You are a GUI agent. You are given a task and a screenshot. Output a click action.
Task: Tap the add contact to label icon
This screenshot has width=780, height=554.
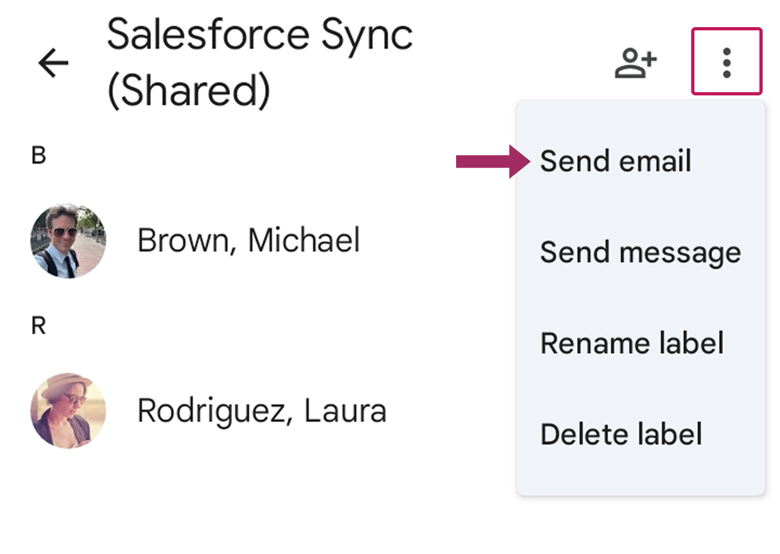pos(635,63)
